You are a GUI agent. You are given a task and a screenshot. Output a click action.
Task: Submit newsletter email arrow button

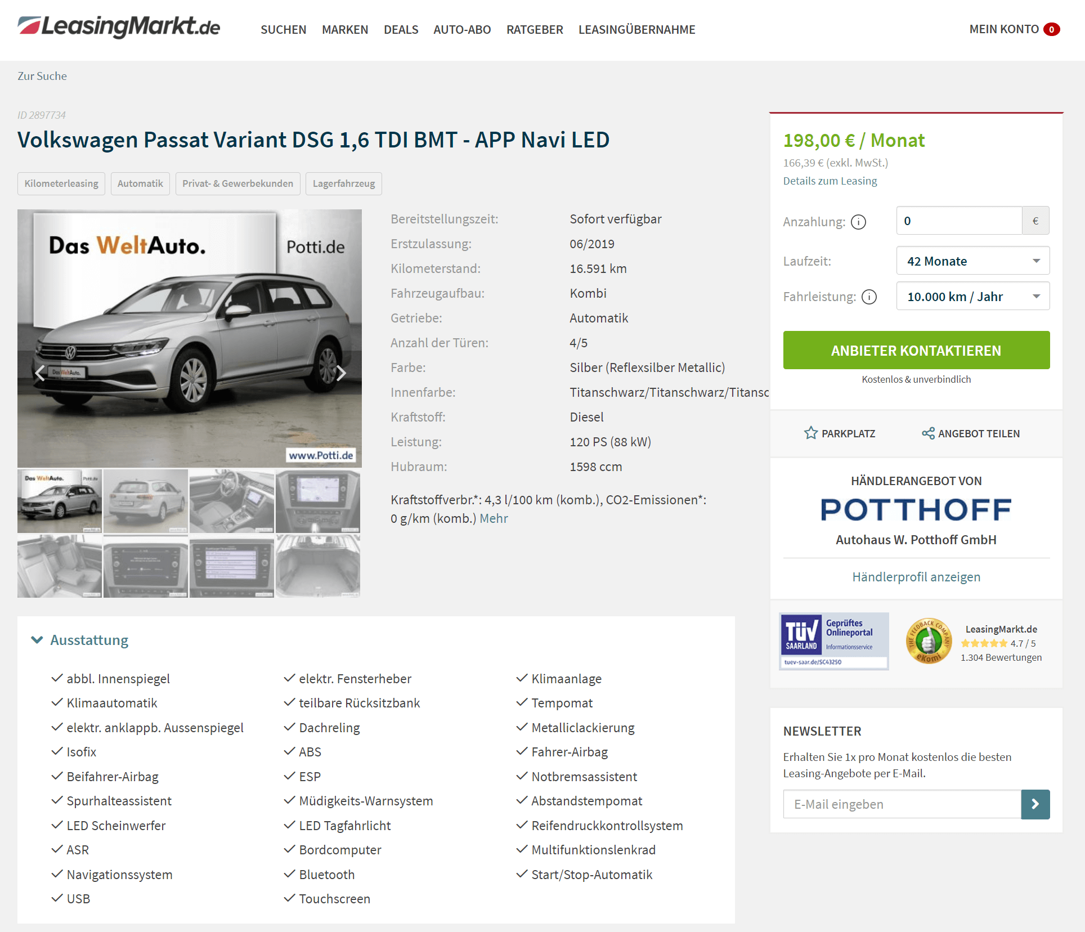click(1035, 804)
